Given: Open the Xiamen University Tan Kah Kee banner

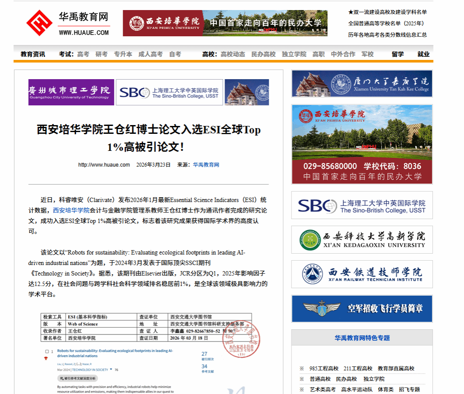Looking at the screenshot, I should click(x=362, y=84).
